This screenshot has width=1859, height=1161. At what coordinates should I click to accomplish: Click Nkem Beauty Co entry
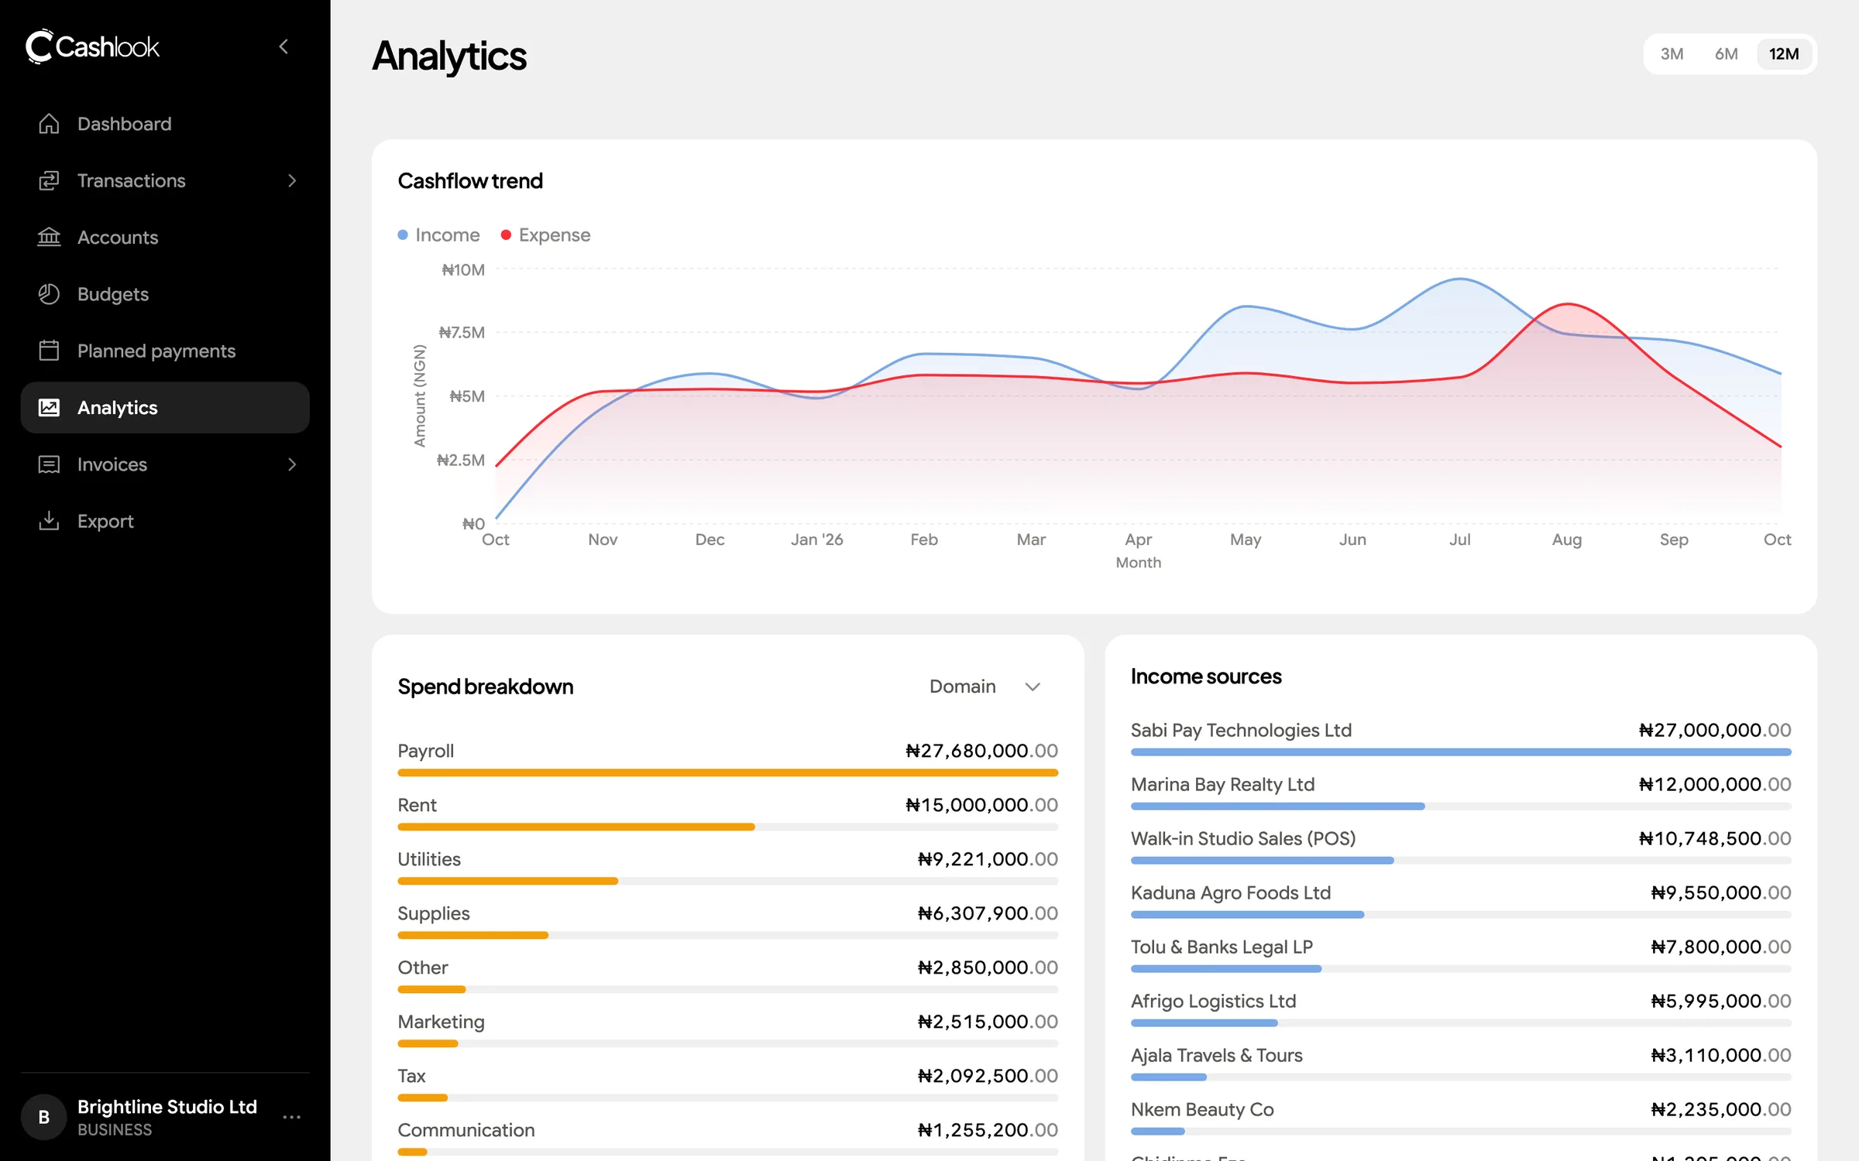pyautogui.click(x=1461, y=1118)
